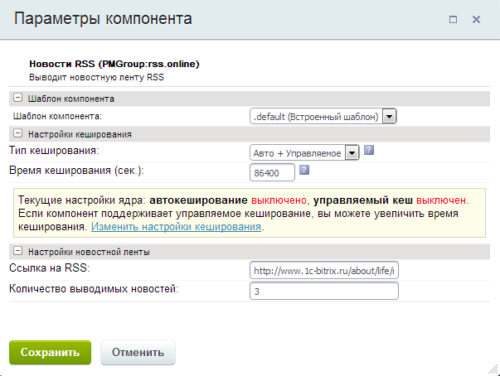Image resolution: width=500 pixels, height=376 pixels.
Task: Close the Параметры компонента dialog
Action: [x=476, y=20]
